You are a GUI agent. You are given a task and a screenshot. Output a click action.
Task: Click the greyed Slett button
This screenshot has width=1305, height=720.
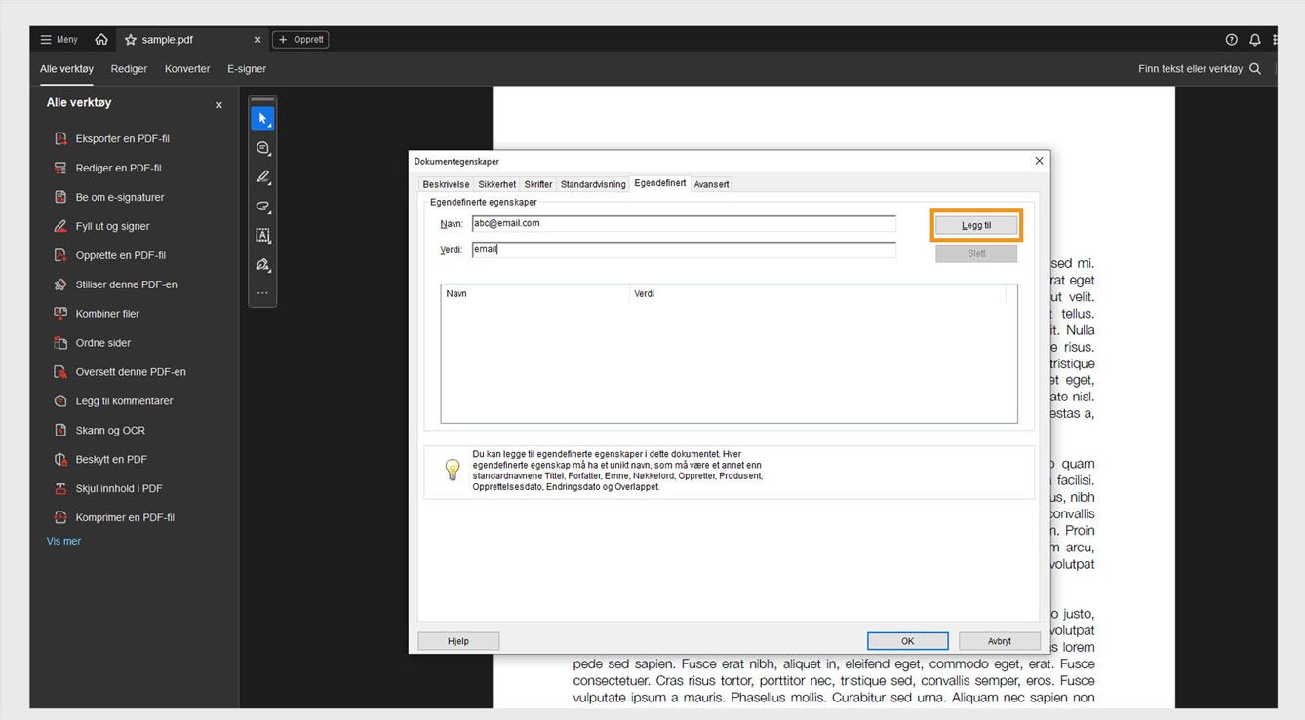coord(976,253)
